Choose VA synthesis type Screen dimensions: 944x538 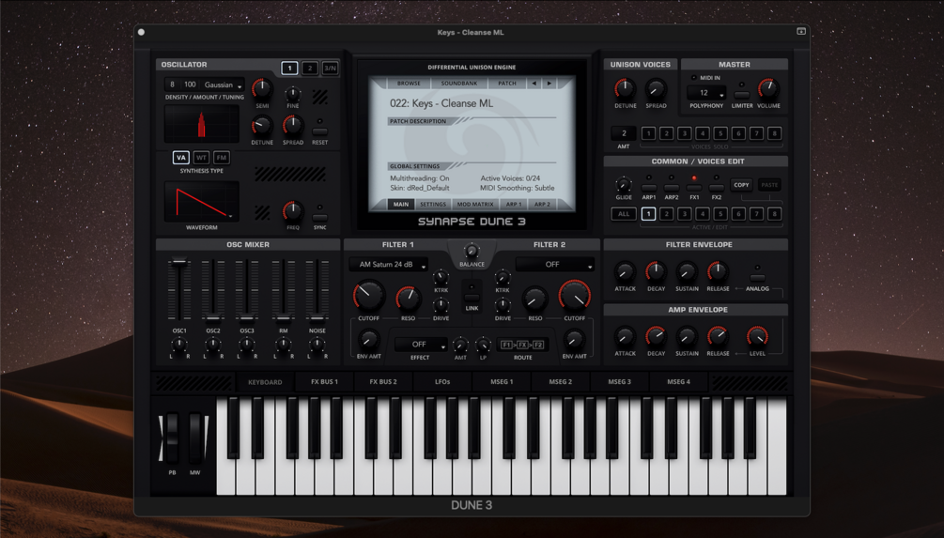coord(180,158)
